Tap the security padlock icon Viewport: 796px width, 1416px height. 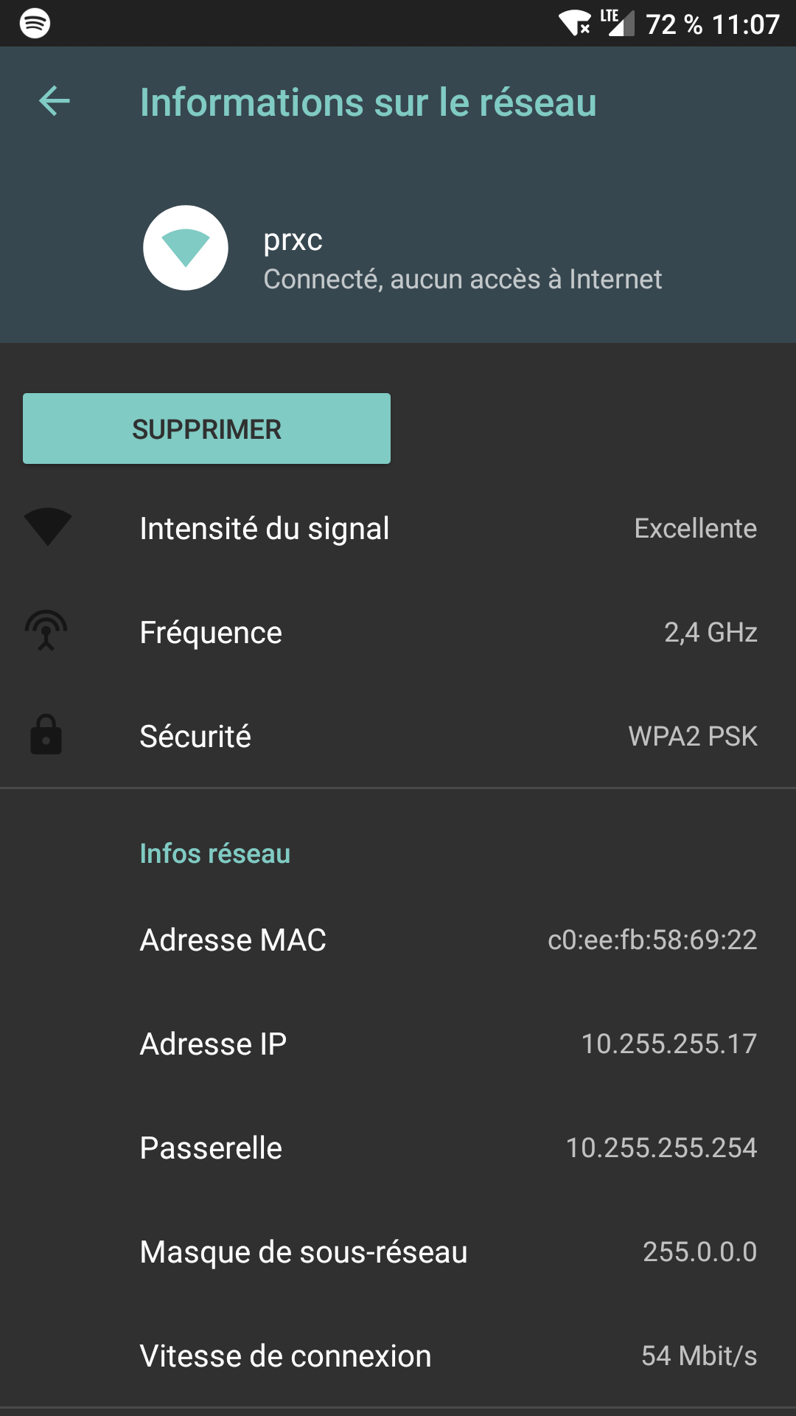click(47, 736)
